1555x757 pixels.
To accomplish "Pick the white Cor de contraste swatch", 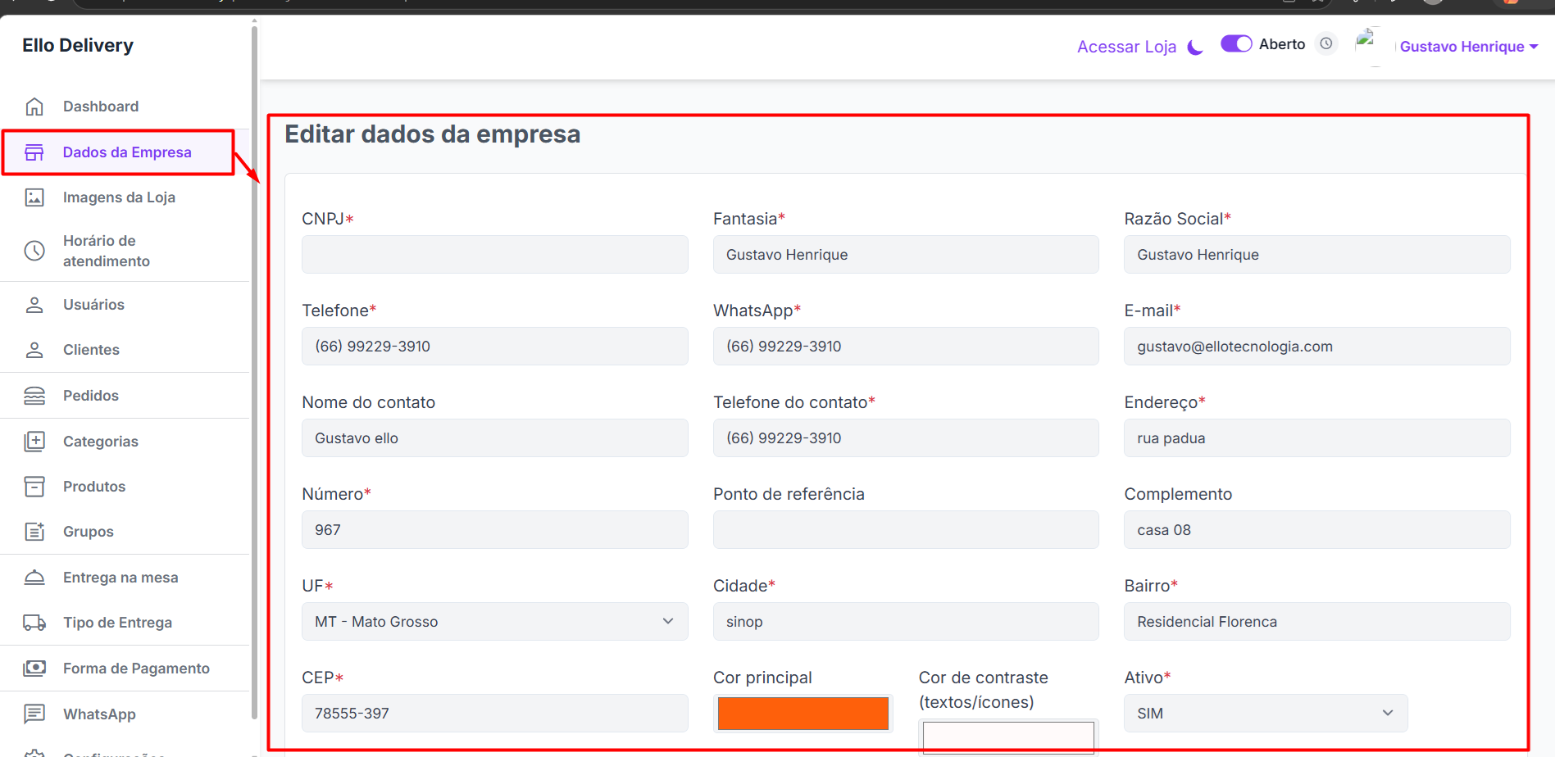I will [x=1008, y=737].
